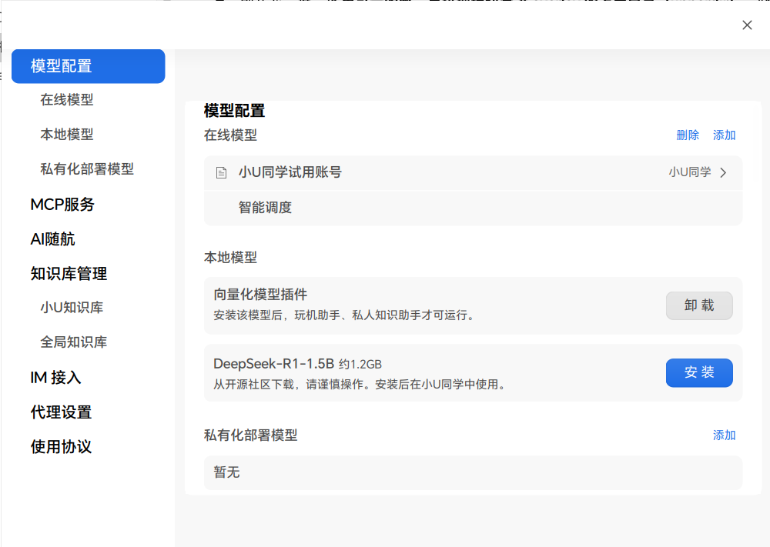Click the DeepSeek-R1-1.5B model name
This screenshot has width=770, height=547.
pos(273,364)
